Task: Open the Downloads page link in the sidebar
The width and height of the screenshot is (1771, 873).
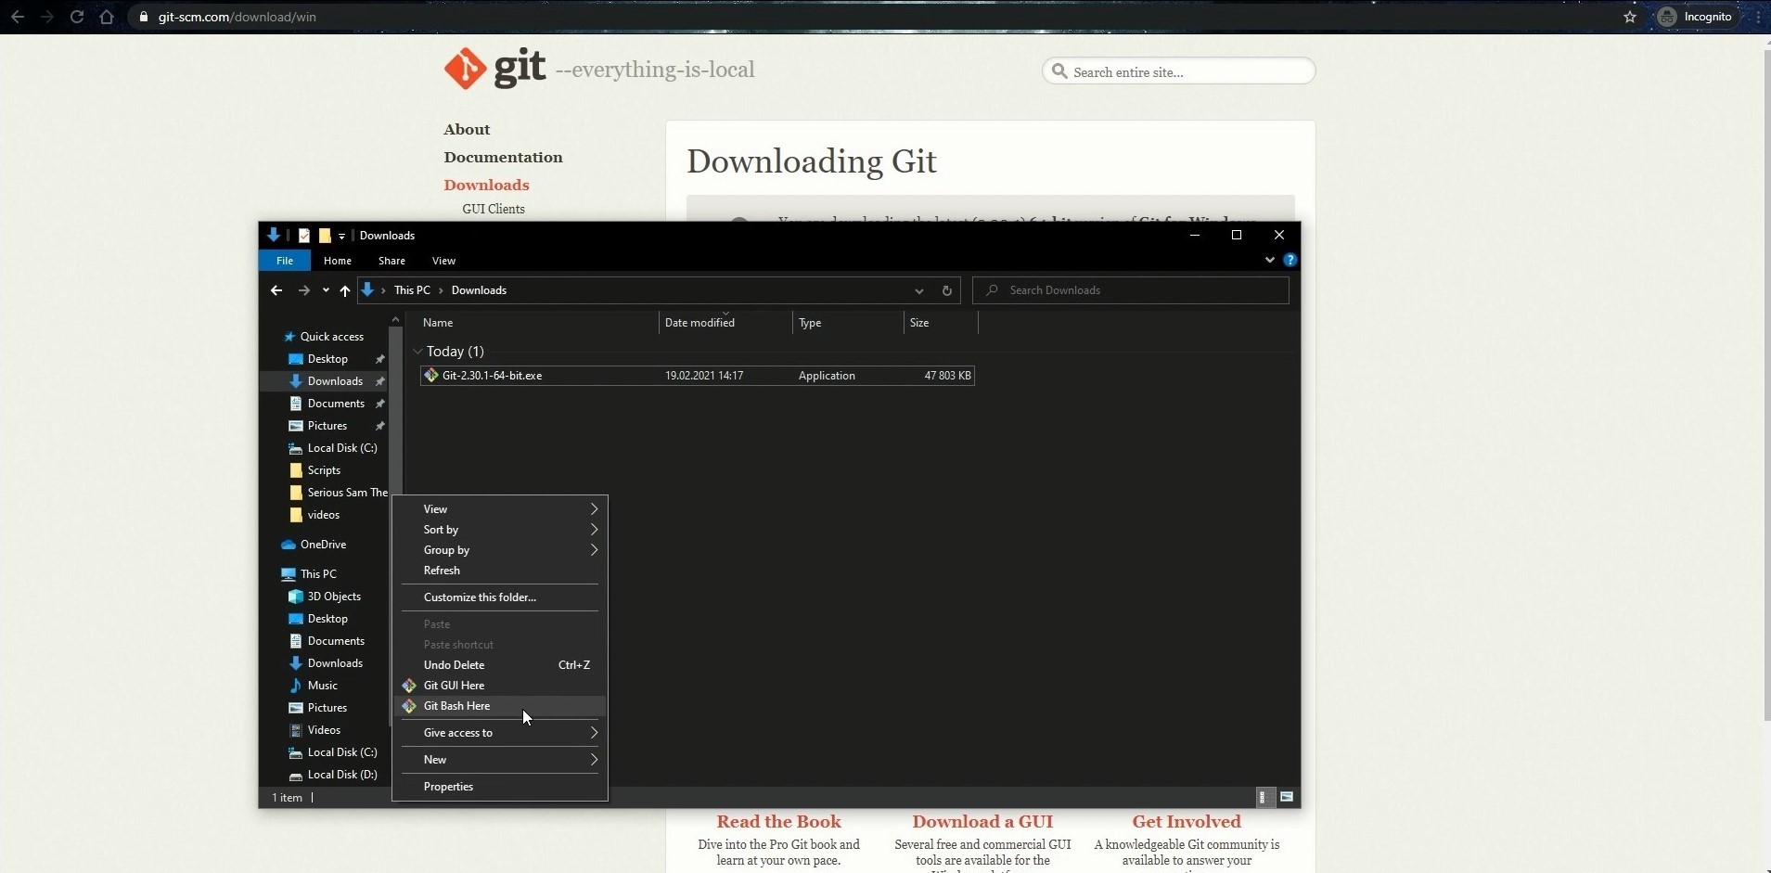Action: point(487,185)
